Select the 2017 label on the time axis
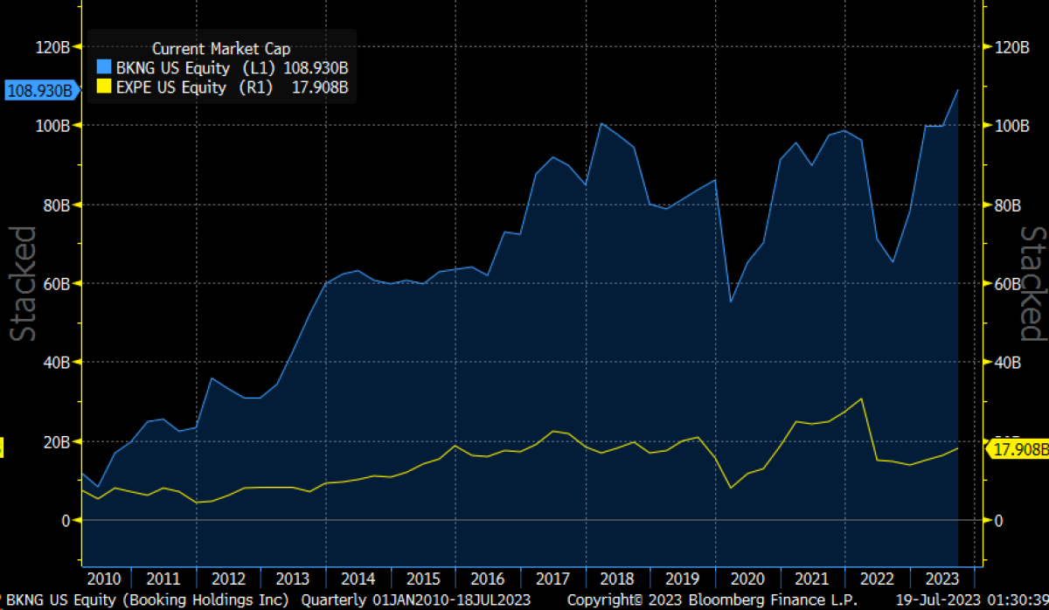 (554, 579)
